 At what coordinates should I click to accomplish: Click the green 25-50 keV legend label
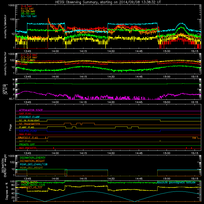(x=28, y=14)
